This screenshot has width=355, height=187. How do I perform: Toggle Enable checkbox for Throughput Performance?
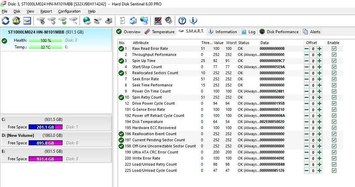coord(334,55)
